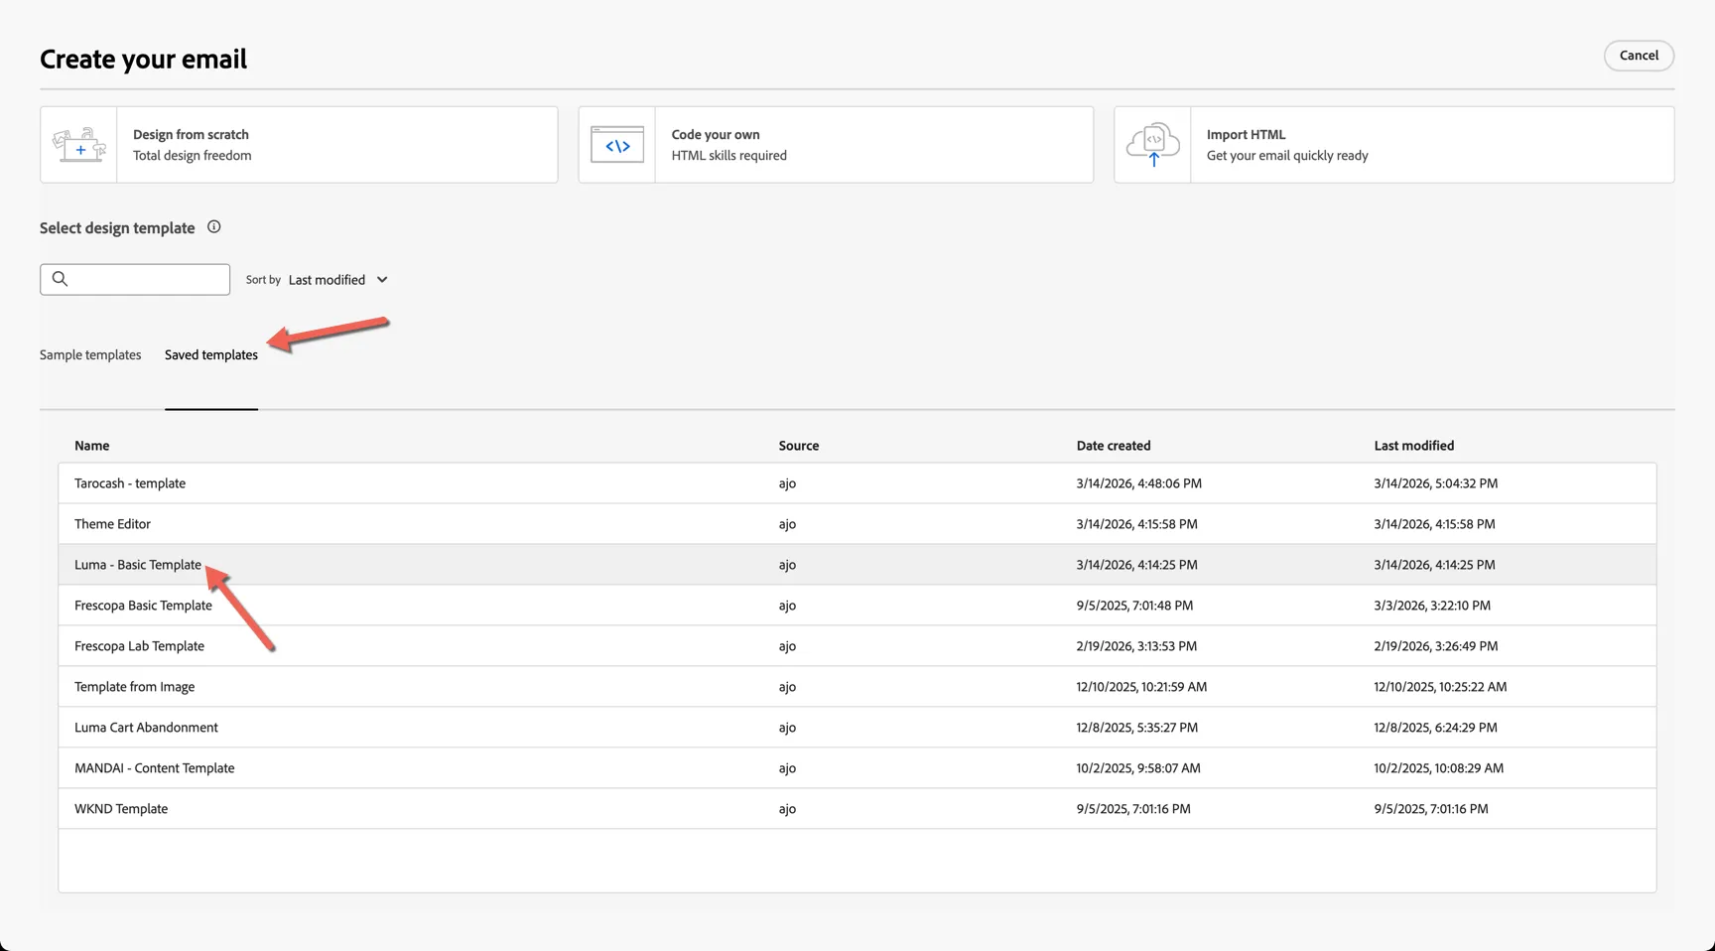Select Frescopa Lab Template
The height and width of the screenshot is (951, 1715).
tap(857, 646)
